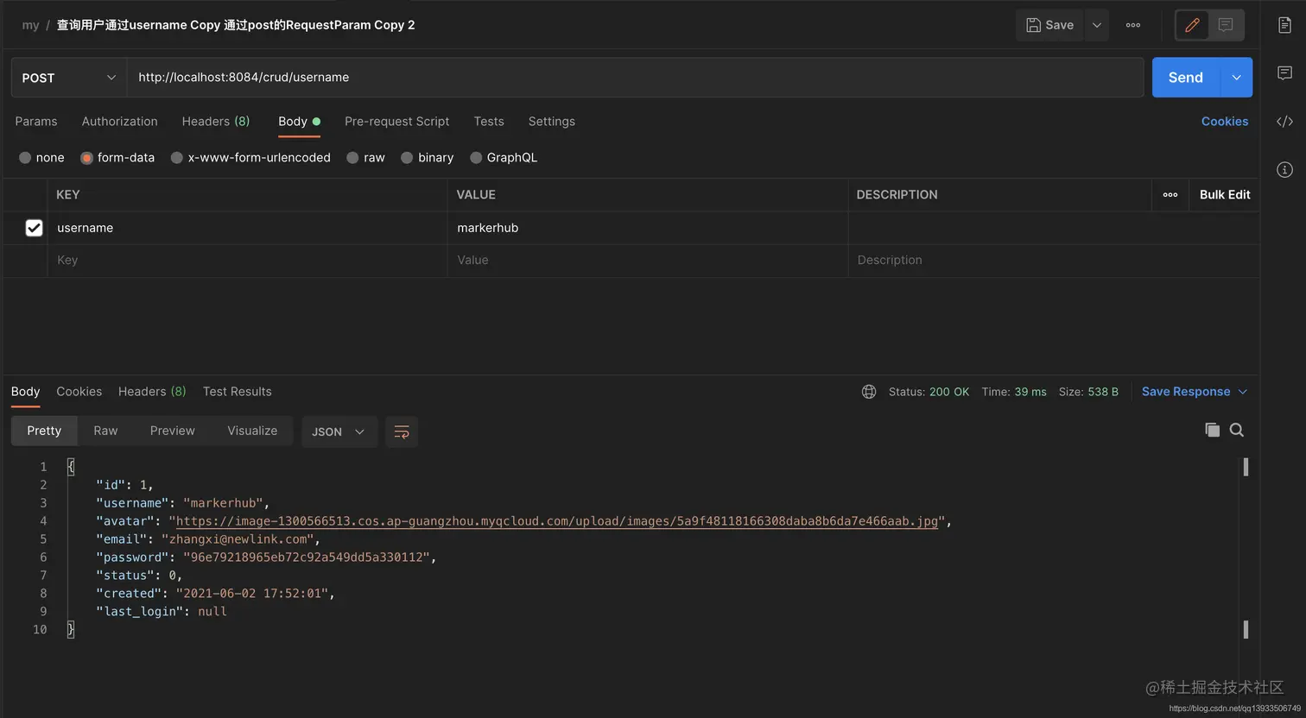Image resolution: width=1306 pixels, height=718 pixels.
Task: Open the column options three-dots in table header
Action: pyautogui.click(x=1170, y=195)
